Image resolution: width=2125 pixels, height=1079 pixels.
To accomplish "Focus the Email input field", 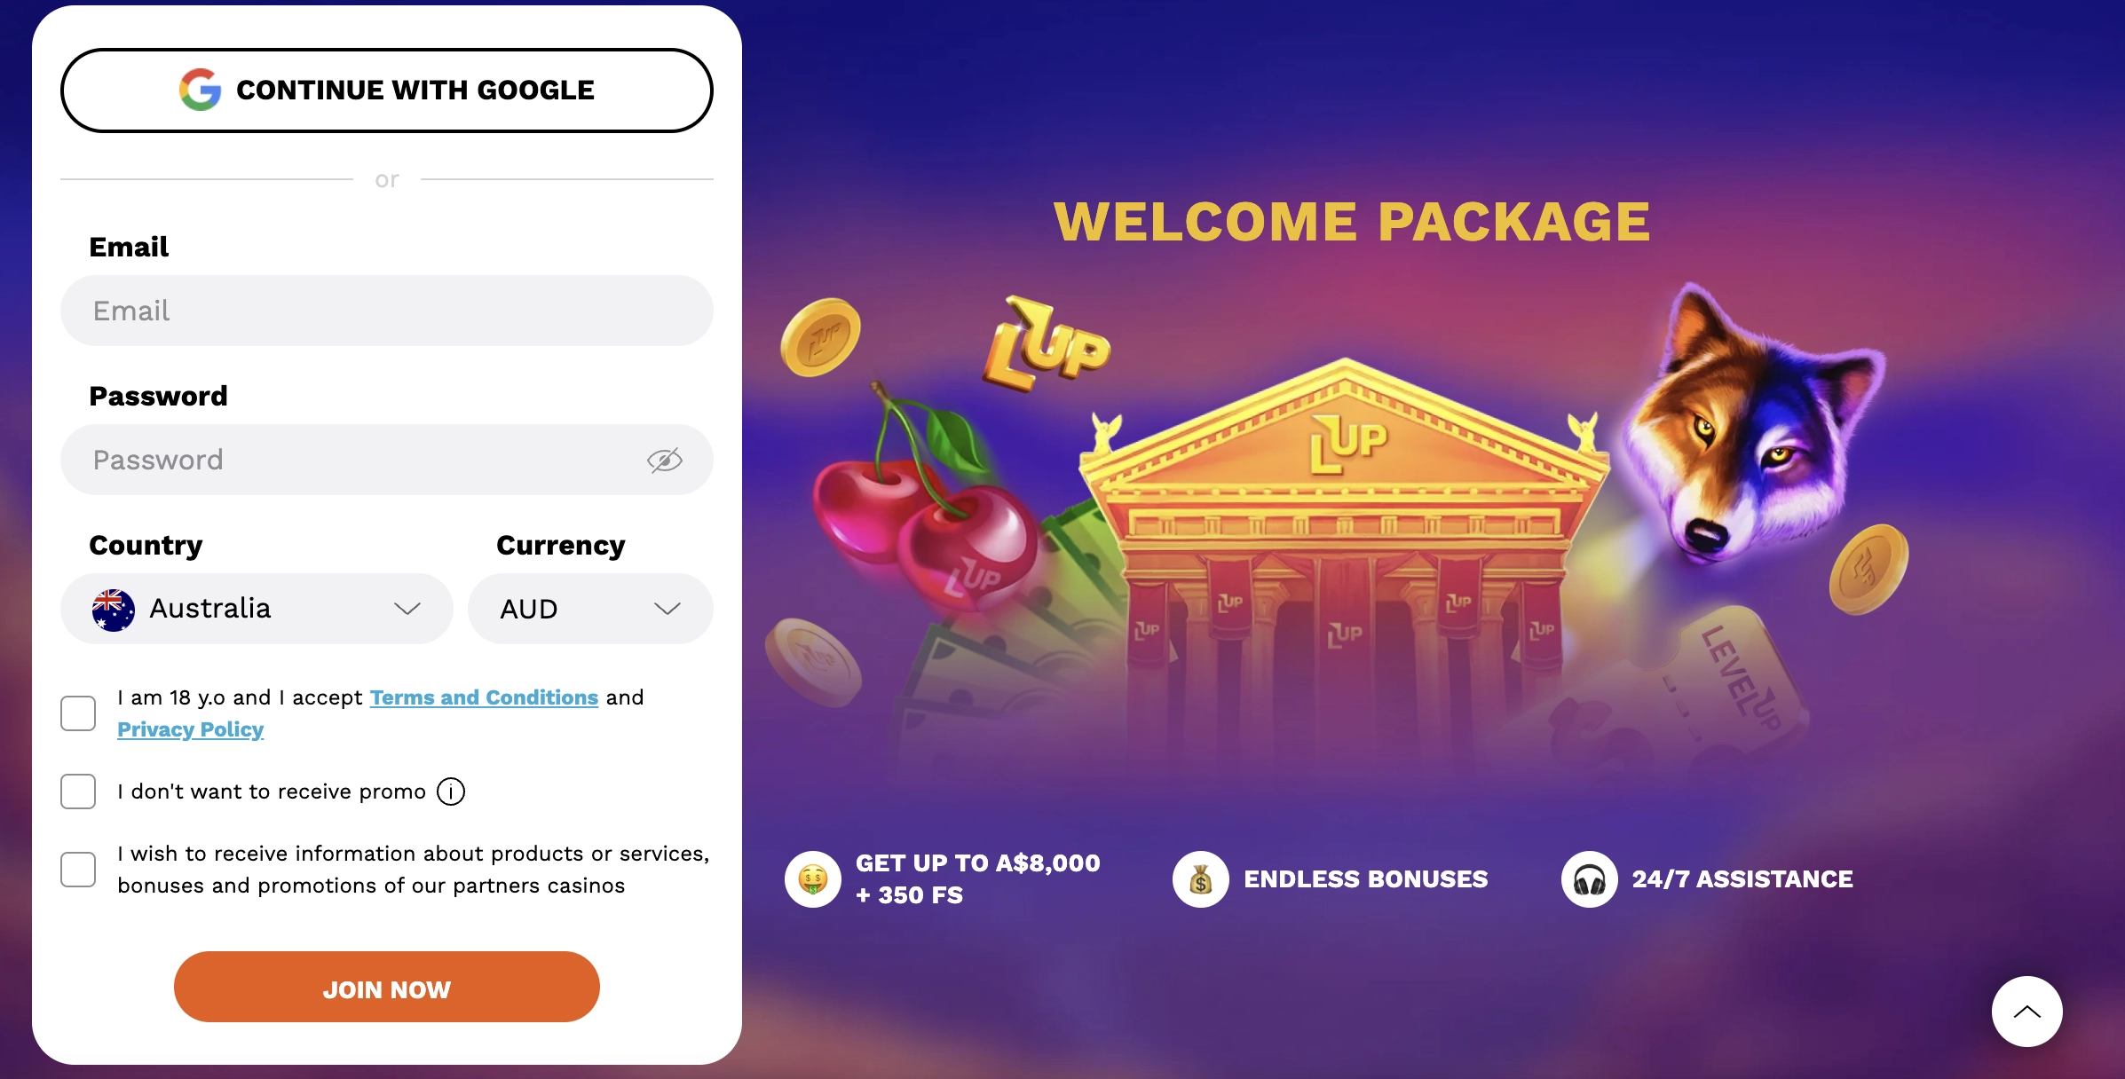I will coord(387,311).
